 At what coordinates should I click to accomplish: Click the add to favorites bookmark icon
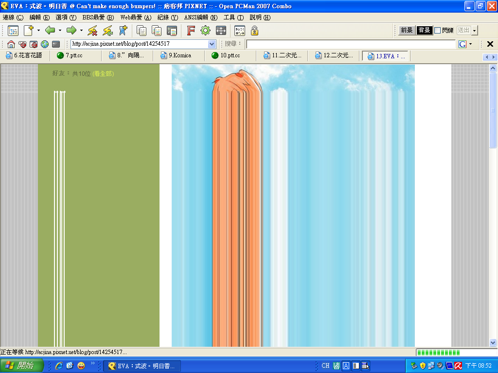point(123,31)
